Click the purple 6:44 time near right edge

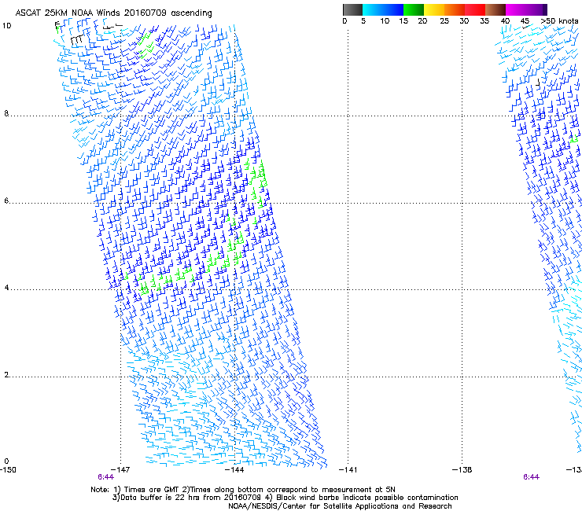click(531, 477)
